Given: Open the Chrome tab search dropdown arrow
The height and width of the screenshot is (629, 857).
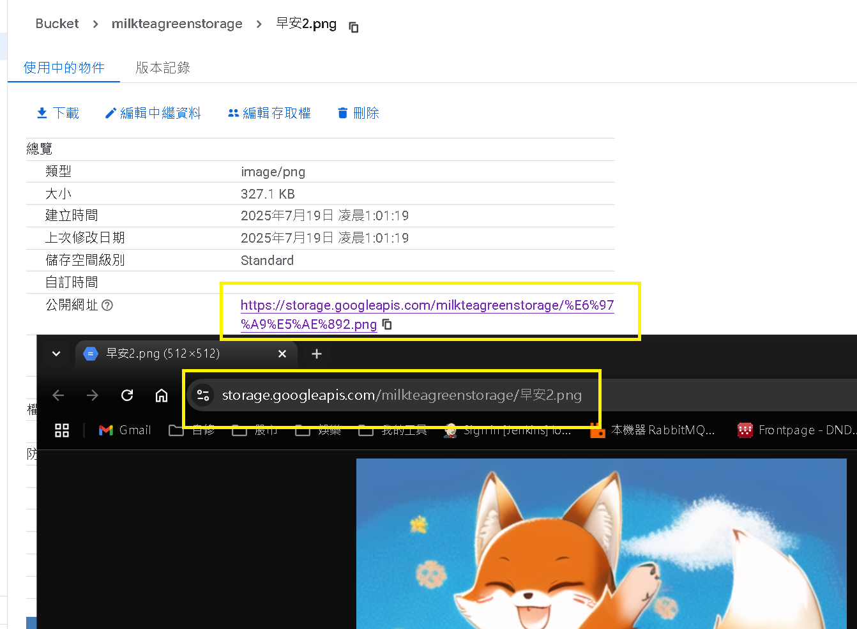Looking at the screenshot, I should (x=56, y=354).
